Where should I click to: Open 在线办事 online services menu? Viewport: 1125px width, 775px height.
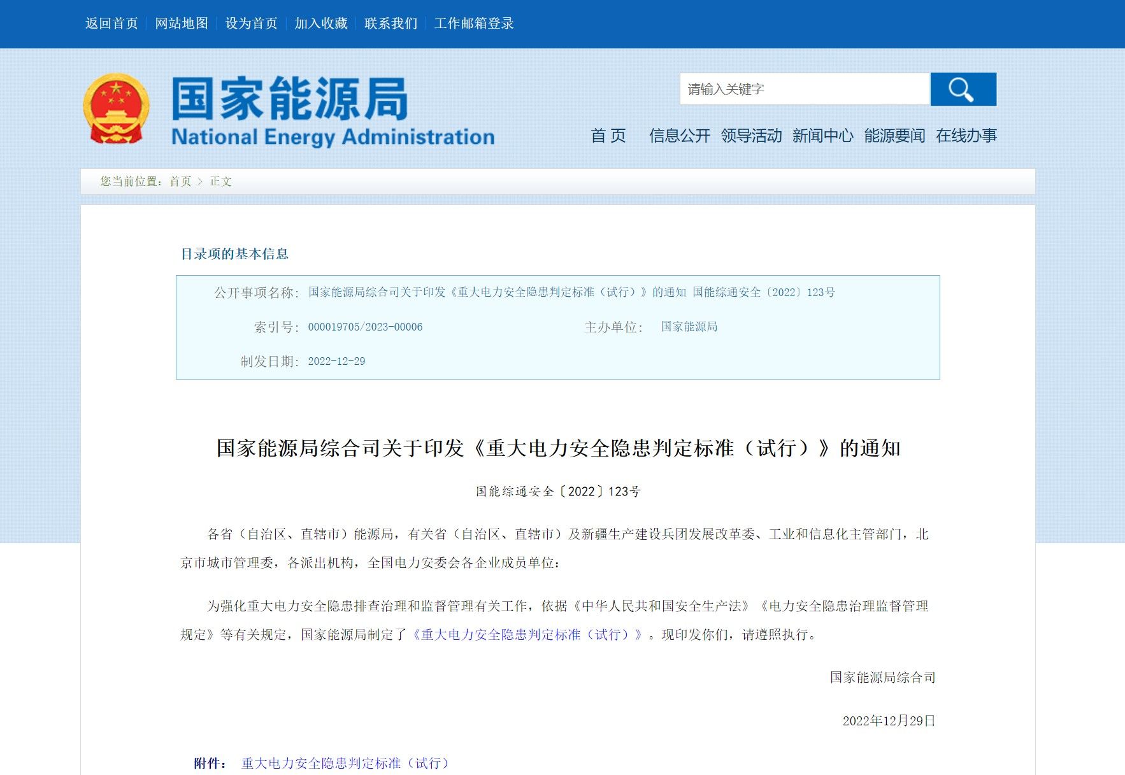[x=966, y=136]
